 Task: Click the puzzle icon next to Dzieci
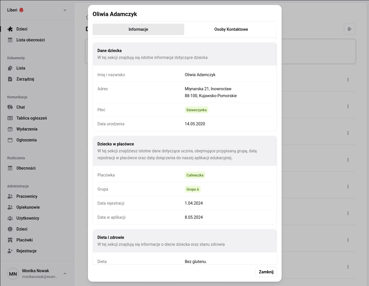pos(10,29)
